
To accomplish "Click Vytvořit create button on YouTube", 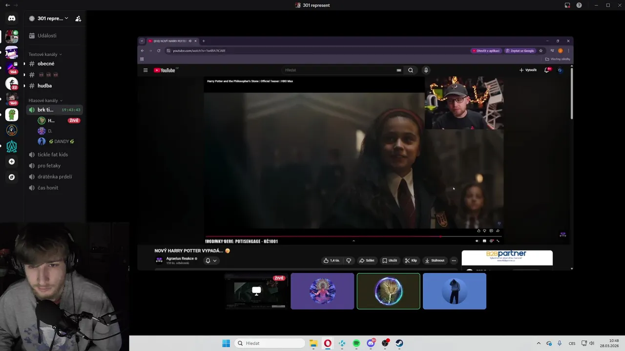I will (x=528, y=70).
